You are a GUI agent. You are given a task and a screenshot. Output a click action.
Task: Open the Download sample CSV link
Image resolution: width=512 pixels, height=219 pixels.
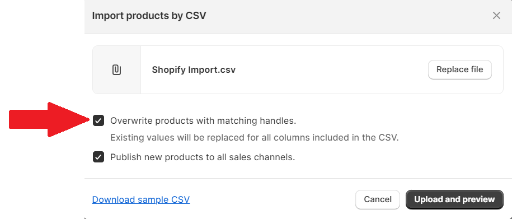coord(141,200)
